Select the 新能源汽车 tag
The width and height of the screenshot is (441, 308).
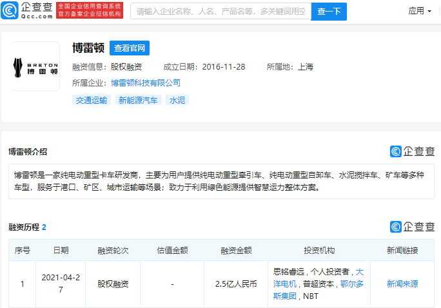139,100
